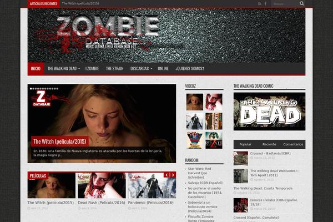Open Sobreviví a un holocausto zombie link

(x=203, y=206)
